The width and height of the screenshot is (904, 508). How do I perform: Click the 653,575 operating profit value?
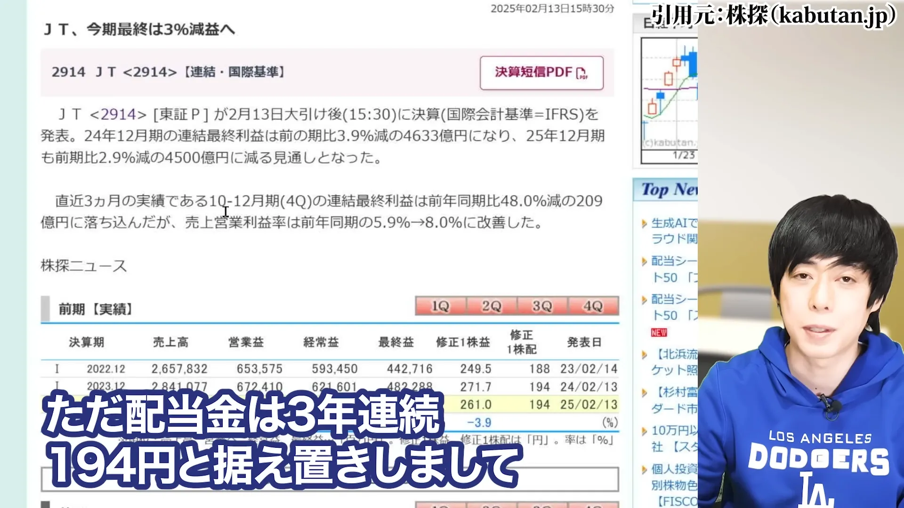(x=259, y=369)
